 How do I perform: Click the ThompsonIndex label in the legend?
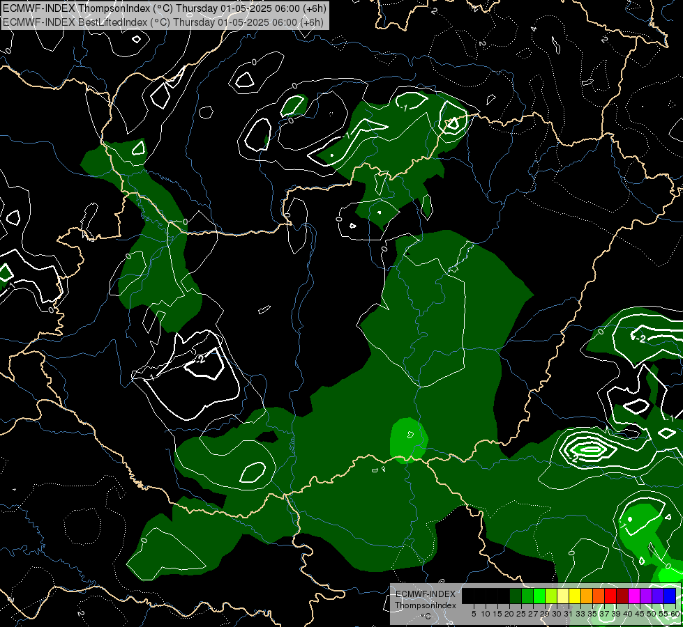[426, 605]
